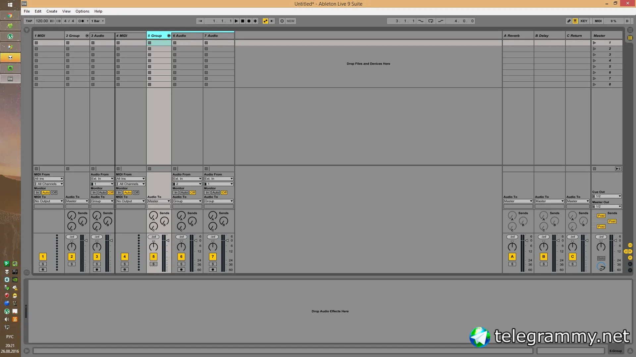Click the Session Record circle button
Image resolution: width=636 pixels, height=357 pixels.
point(282,21)
